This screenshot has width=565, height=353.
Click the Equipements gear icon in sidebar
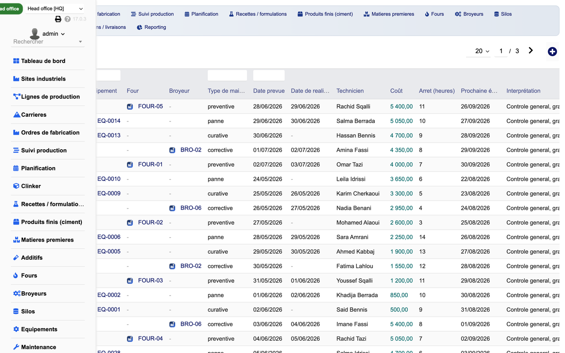(16, 329)
